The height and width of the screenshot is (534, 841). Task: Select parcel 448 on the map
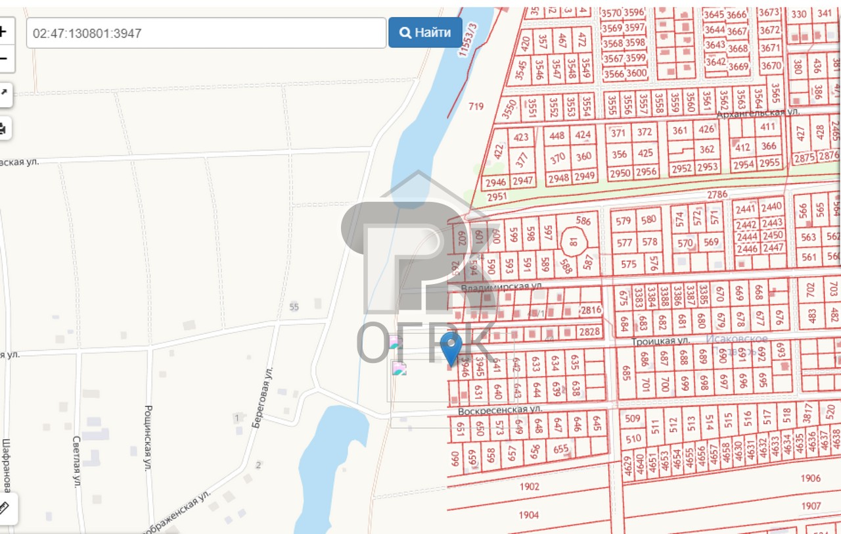pyautogui.click(x=557, y=136)
